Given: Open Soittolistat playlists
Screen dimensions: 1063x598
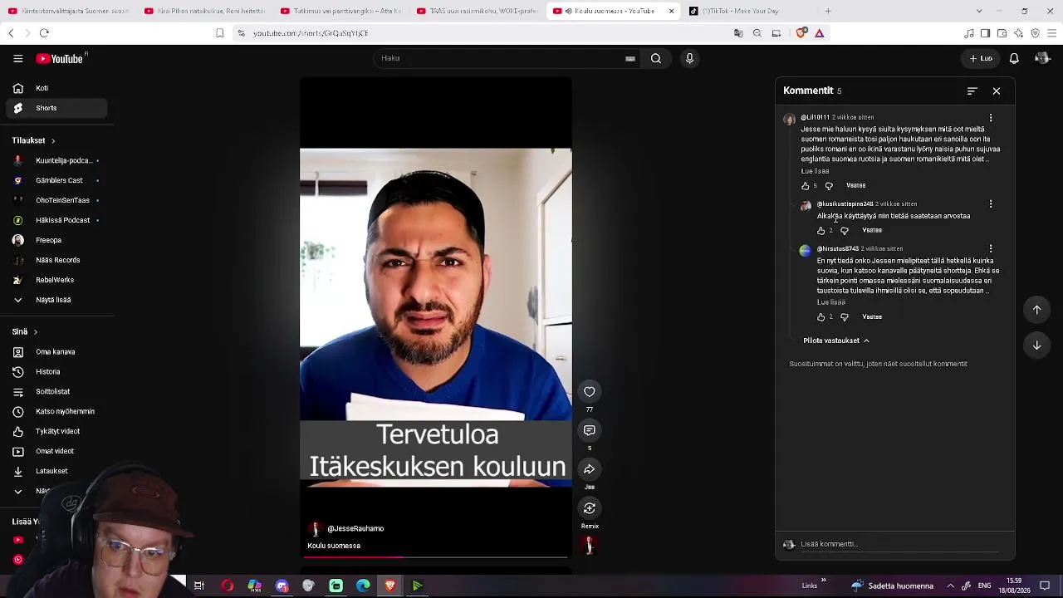Looking at the screenshot, I should (x=56, y=392).
